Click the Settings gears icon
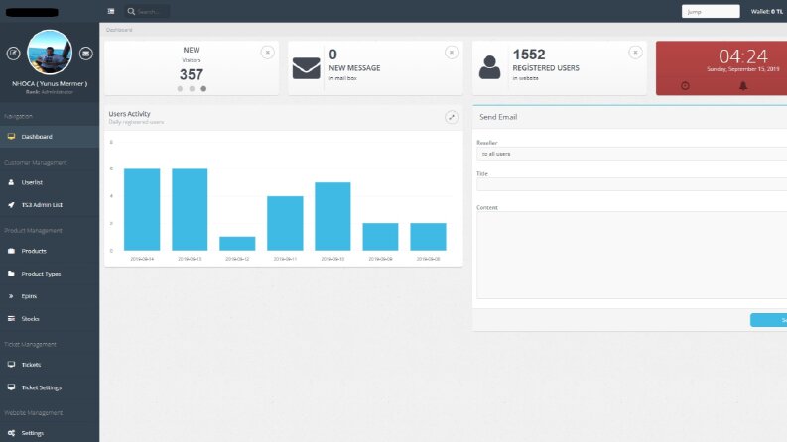 (11, 433)
